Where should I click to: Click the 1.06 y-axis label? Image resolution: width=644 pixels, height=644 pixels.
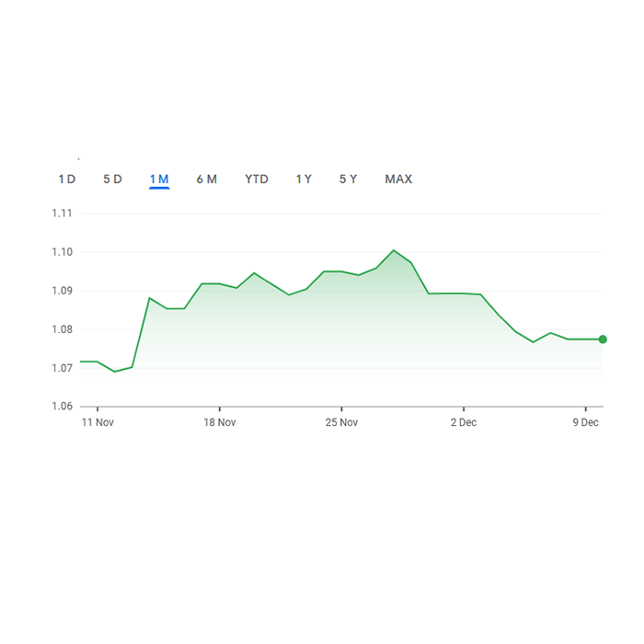(63, 407)
